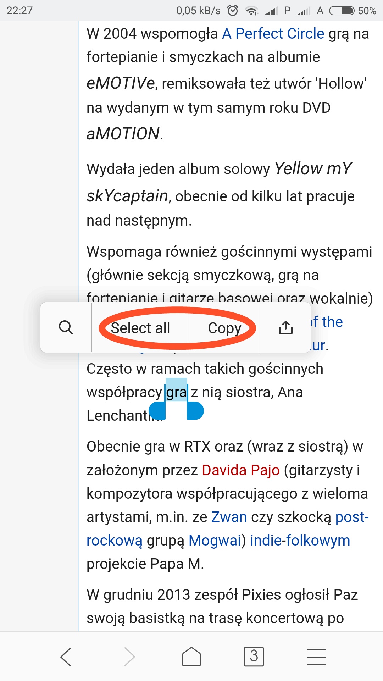383x681 pixels.
Task: Tap the alarm clock status icon
Action: (233, 11)
